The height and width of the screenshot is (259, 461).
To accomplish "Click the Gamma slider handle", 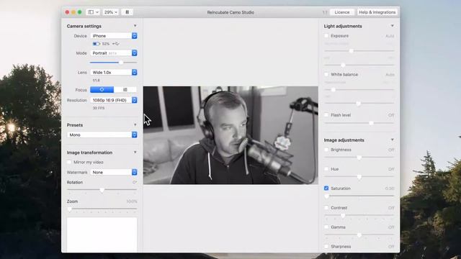I will click(x=359, y=235).
